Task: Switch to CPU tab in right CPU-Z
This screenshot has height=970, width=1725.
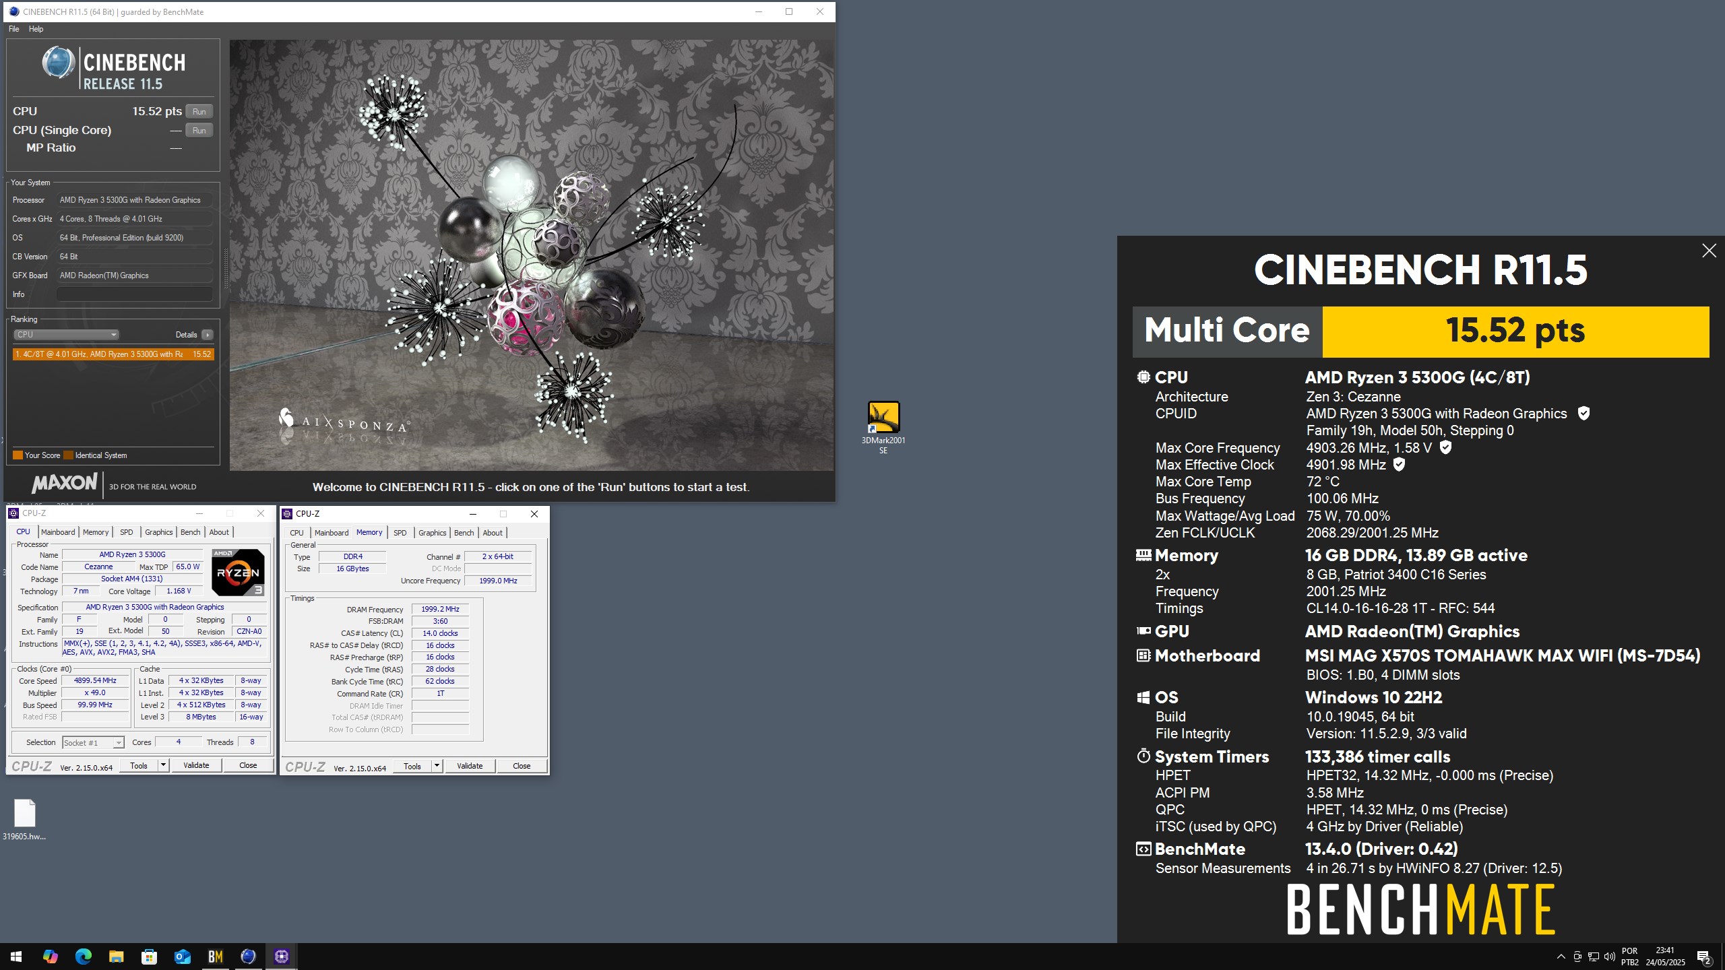Action: [296, 533]
